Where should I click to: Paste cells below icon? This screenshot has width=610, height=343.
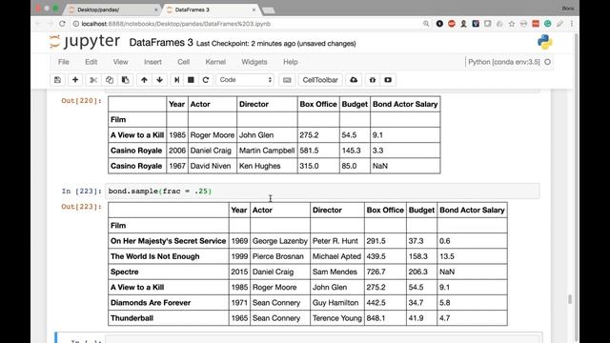pyautogui.click(x=125, y=80)
